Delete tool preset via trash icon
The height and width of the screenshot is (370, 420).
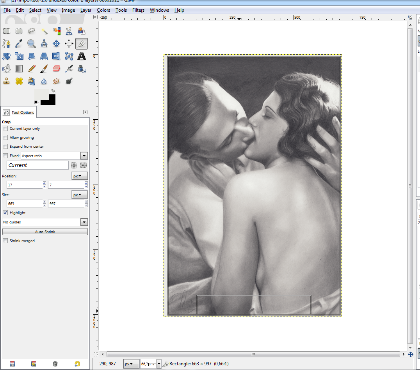click(x=55, y=364)
